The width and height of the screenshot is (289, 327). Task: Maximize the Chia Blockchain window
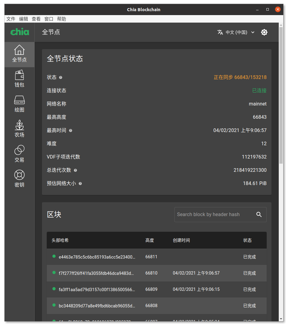coord(268,9)
